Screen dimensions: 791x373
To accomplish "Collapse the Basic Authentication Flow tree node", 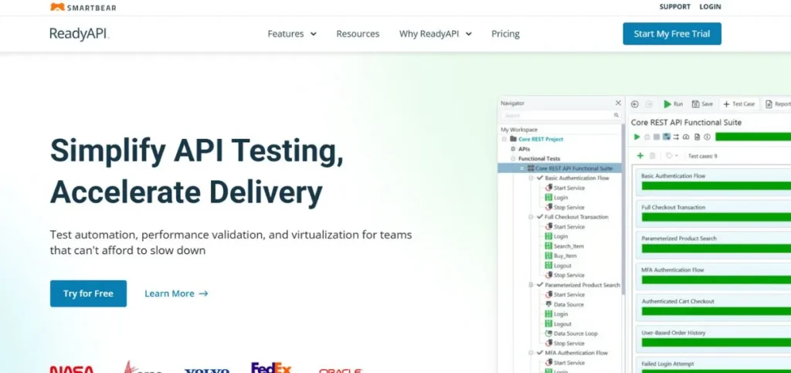I will pyautogui.click(x=531, y=178).
